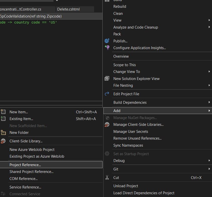This screenshot has width=212, height=197.
Task: Click the Existing Item icon
Action: point(3,119)
